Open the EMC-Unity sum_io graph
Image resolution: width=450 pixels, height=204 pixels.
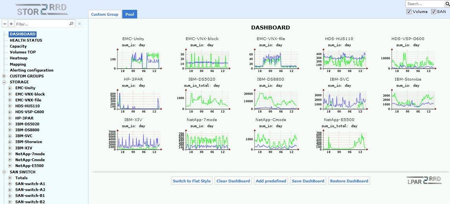(134, 60)
